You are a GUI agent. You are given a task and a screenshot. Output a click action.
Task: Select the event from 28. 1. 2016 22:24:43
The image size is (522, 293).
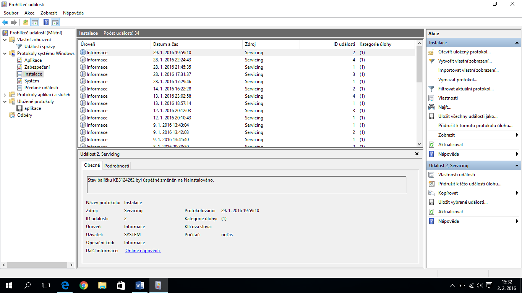click(246, 60)
